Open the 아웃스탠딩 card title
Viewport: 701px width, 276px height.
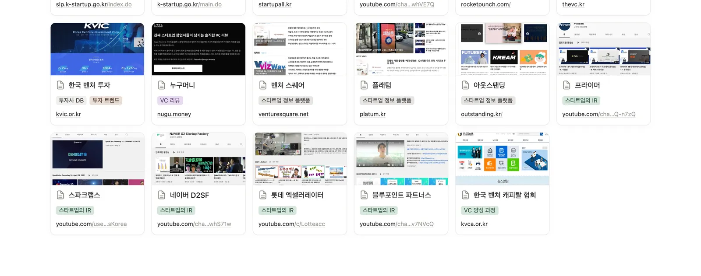489,85
